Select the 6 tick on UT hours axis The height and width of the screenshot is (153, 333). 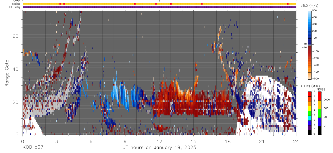coord(91,141)
